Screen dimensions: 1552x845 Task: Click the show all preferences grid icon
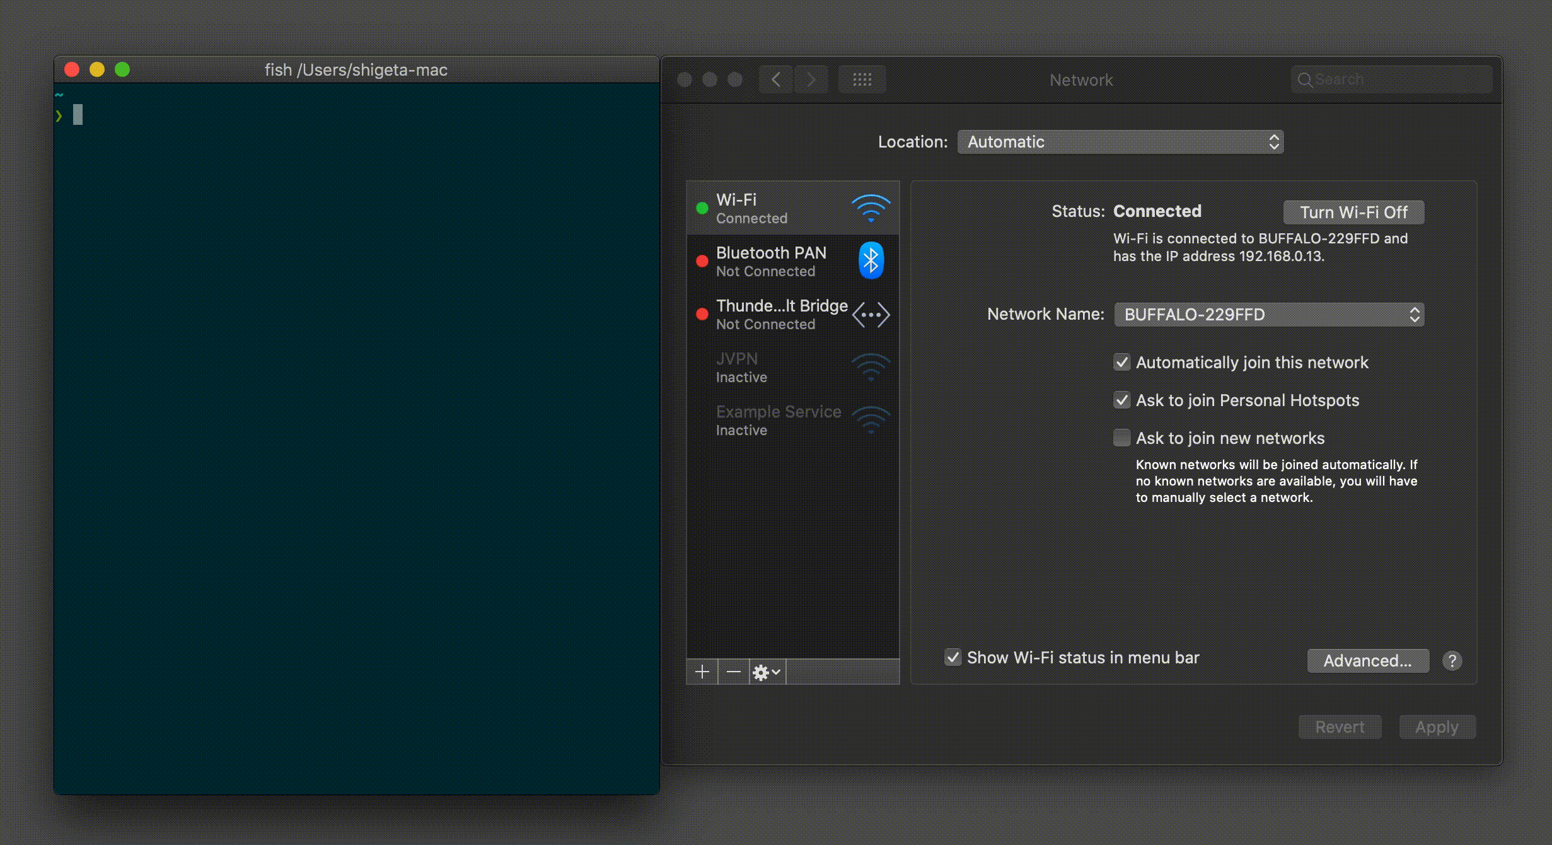coord(862,80)
